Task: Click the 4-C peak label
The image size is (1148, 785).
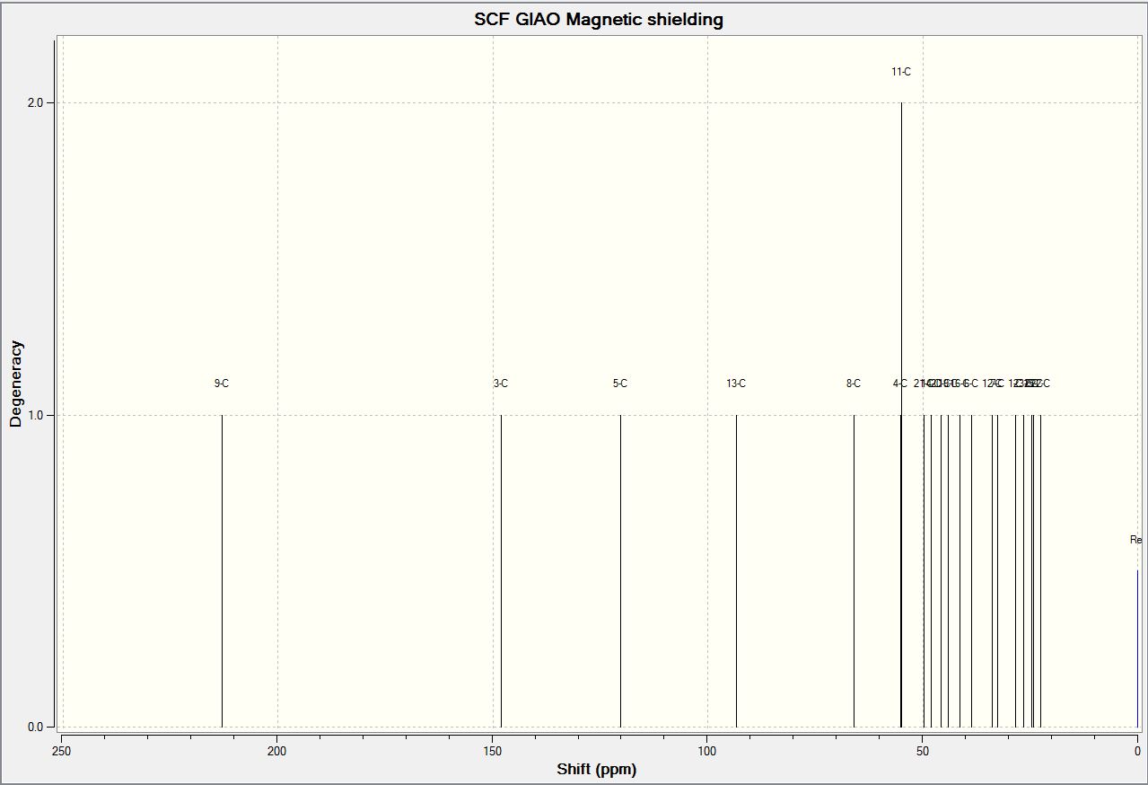Action: pos(900,384)
